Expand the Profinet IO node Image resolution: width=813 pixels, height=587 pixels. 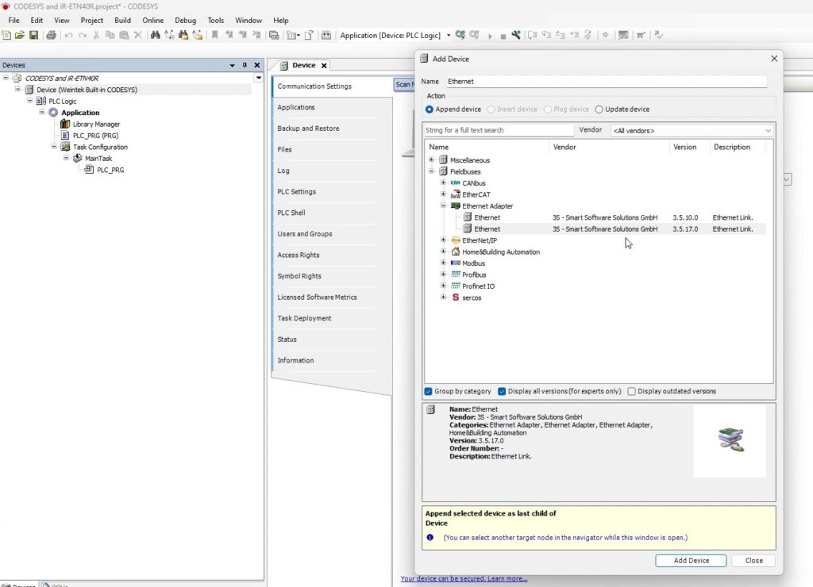(x=443, y=286)
